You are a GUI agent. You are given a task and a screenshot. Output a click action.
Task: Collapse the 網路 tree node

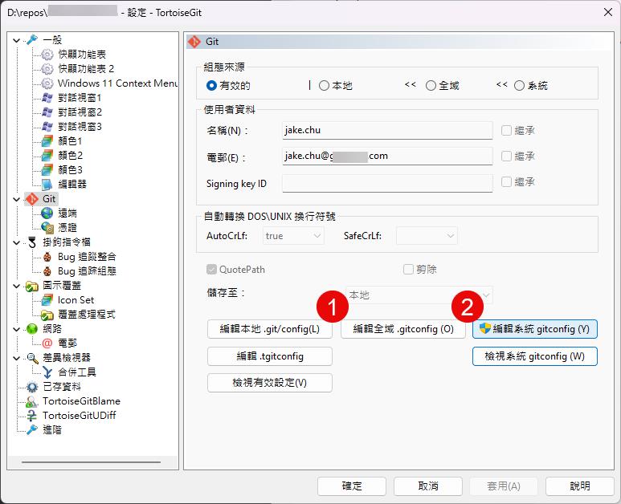click(x=16, y=329)
